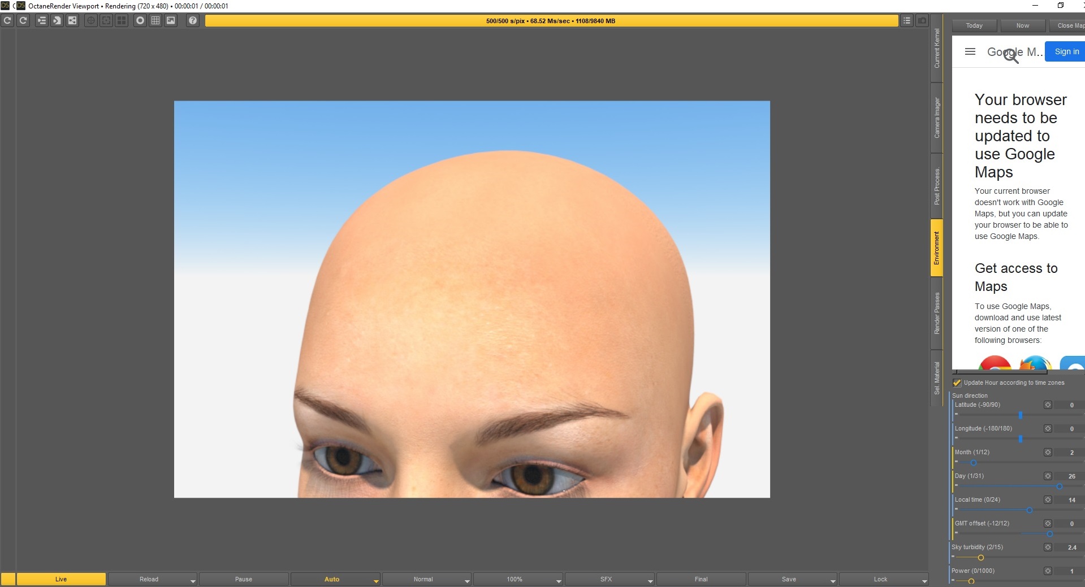Click the keyframe diamond icon for Local time

(1048, 500)
